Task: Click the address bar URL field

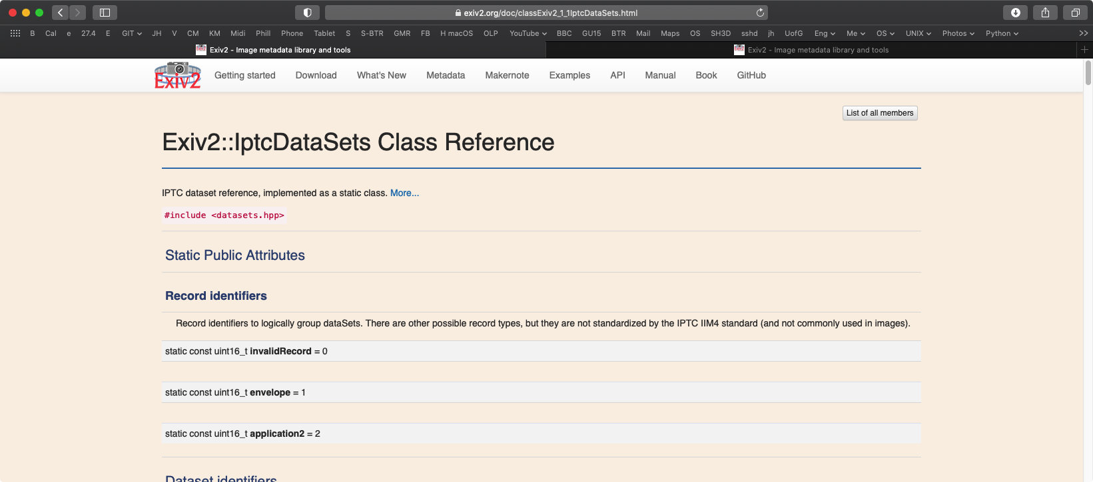Action: (546, 13)
